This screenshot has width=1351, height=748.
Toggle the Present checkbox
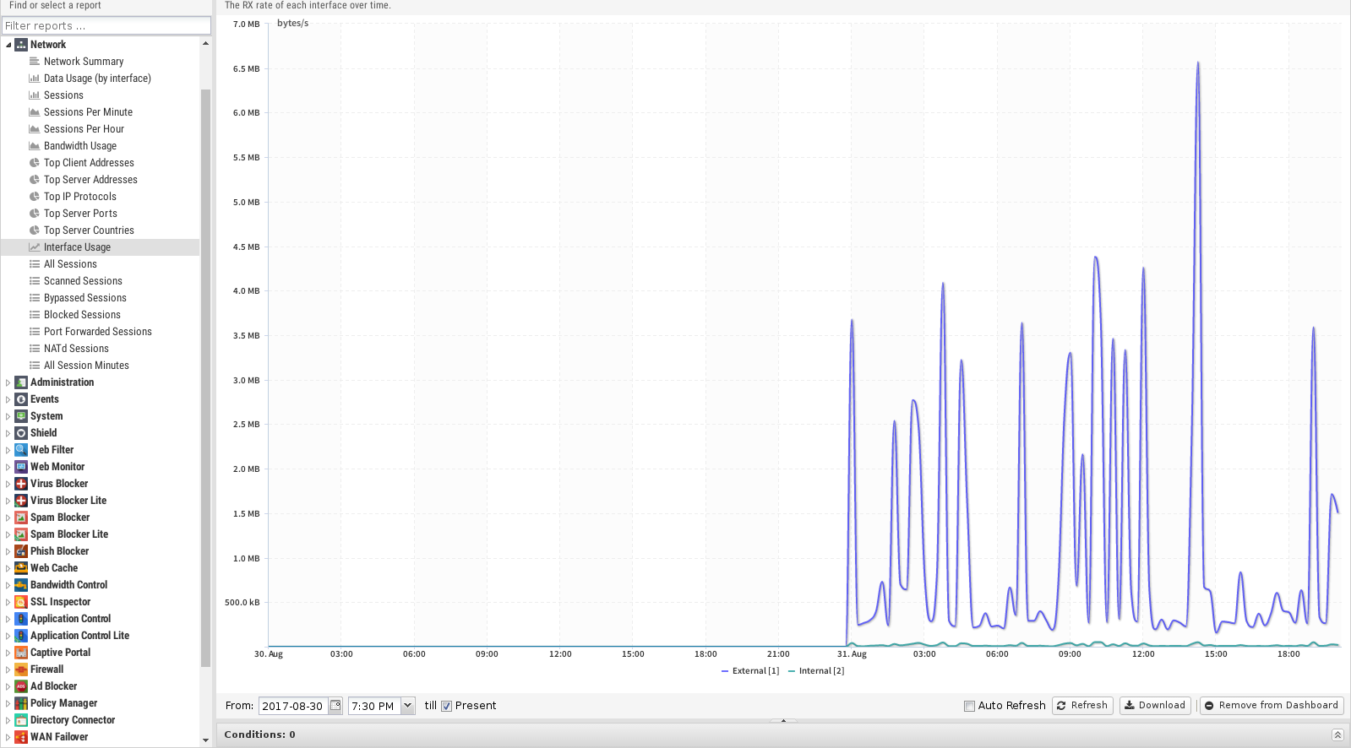446,706
